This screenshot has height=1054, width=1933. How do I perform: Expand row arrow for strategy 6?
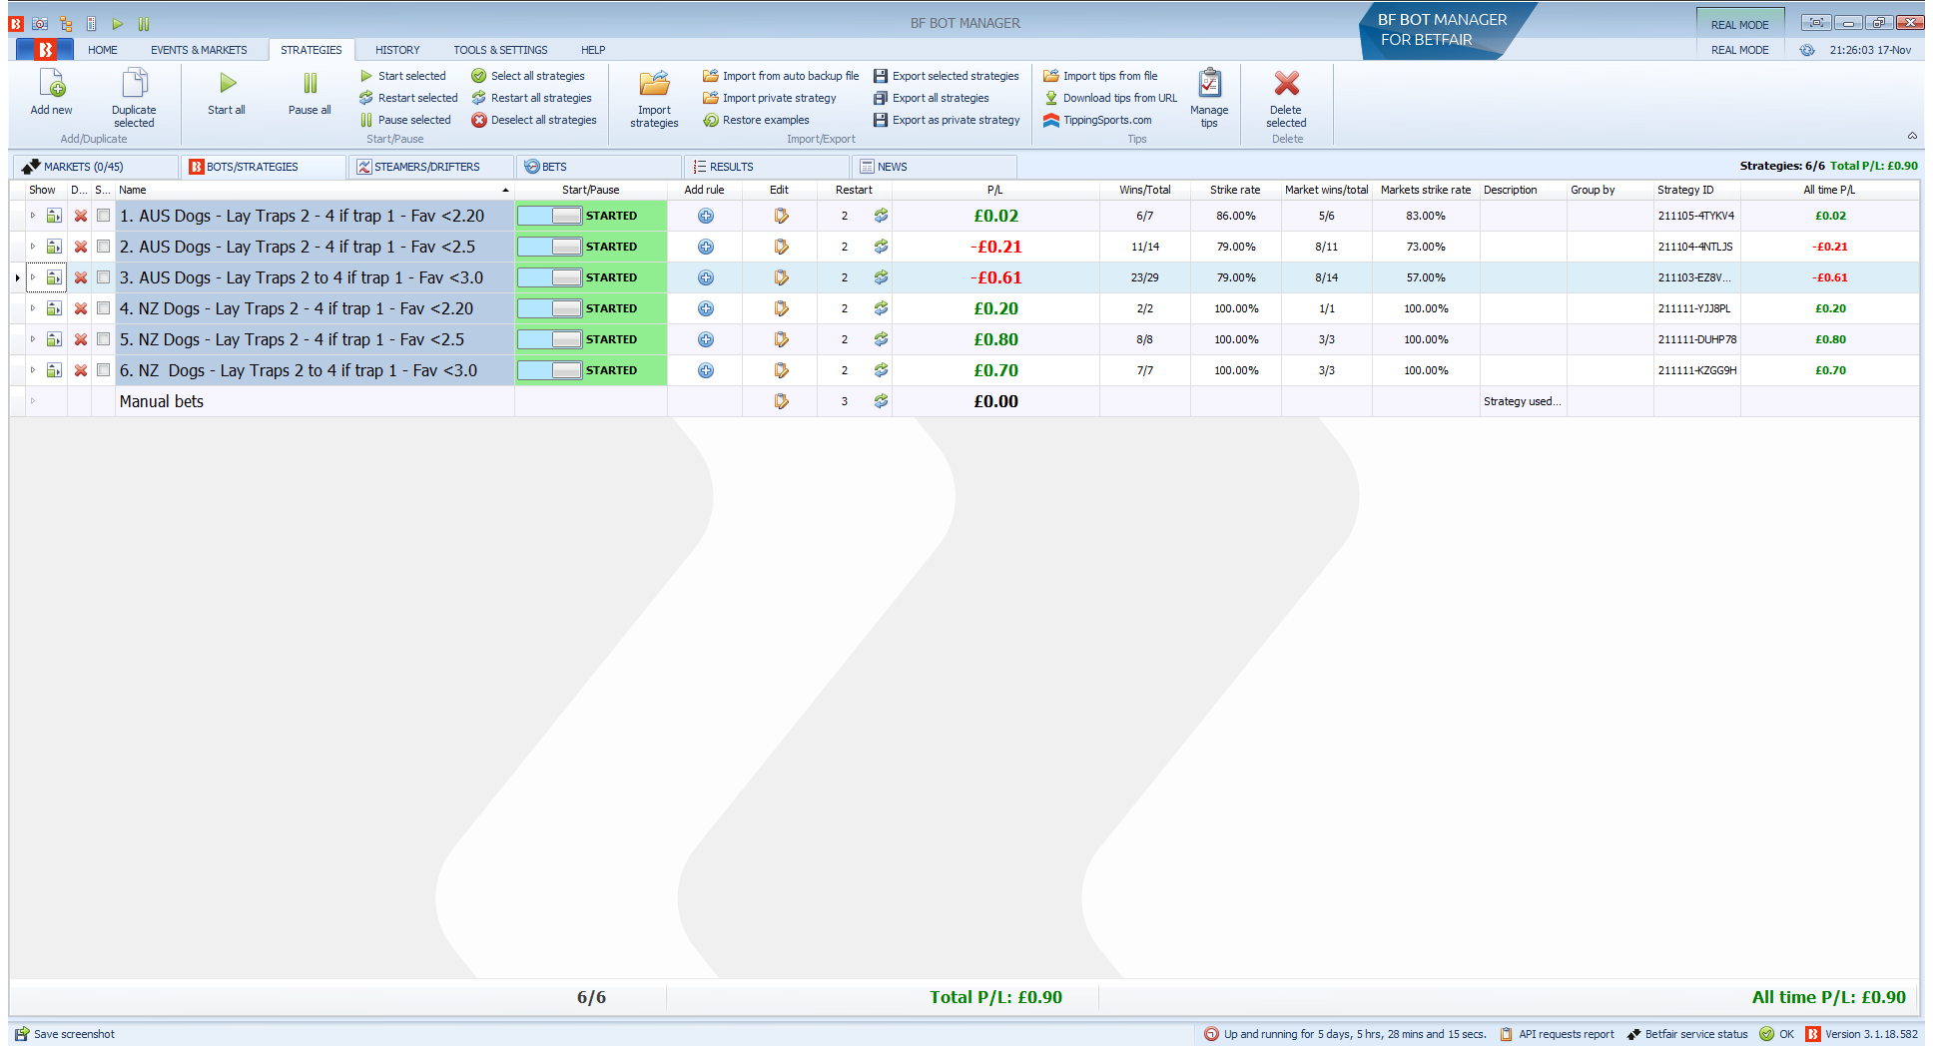[33, 370]
